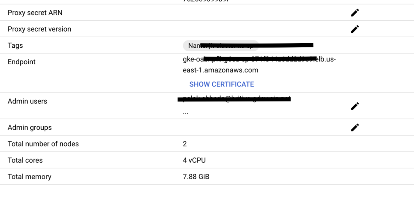Edit the Proxy secret ARN field
Viewport: 414px width, 199px height.
(x=355, y=13)
